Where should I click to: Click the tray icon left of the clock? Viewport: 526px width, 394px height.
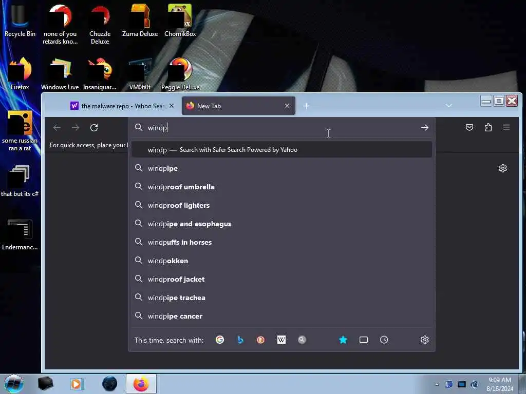point(474,384)
